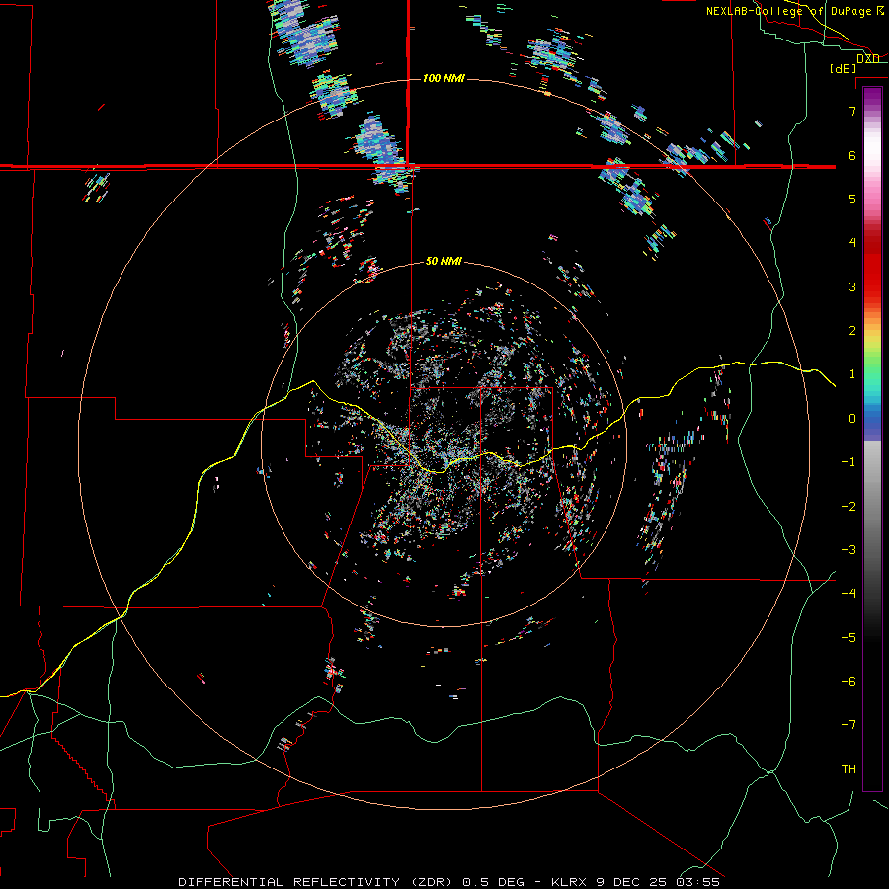889x889 pixels.
Task: Click the "-7" color scale label
Action: (849, 725)
